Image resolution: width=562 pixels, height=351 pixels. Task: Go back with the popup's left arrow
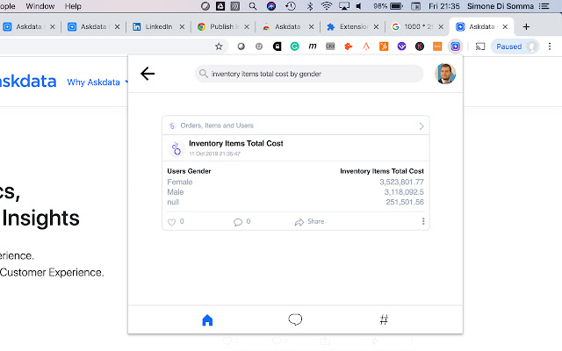(x=148, y=74)
